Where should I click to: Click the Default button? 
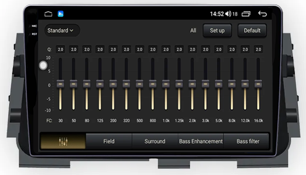[252, 30]
